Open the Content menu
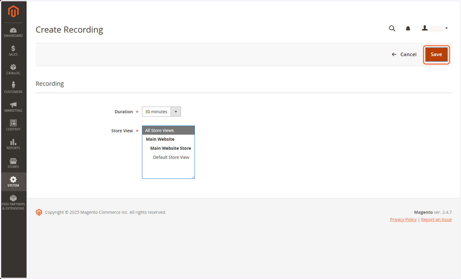The width and height of the screenshot is (461, 279). [13, 125]
